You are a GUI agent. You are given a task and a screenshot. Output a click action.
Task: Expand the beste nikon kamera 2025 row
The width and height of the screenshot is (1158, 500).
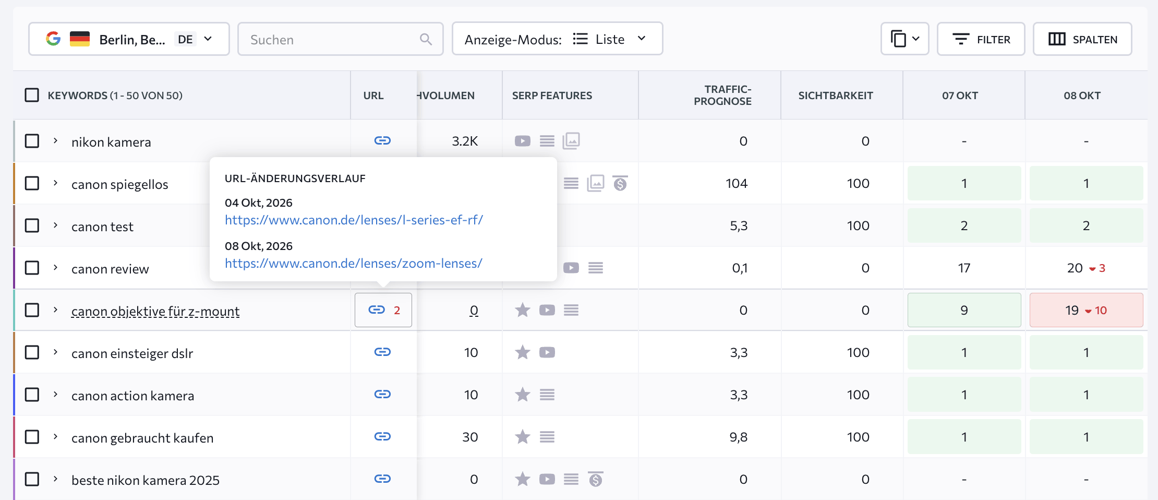coord(55,479)
